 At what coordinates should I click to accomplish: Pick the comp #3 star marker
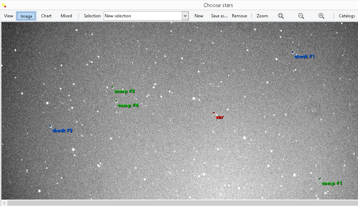[x=112, y=87]
